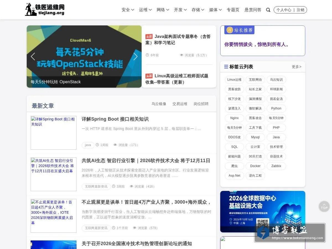
Task: Select the Mysql tag
Action: tap(255, 137)
